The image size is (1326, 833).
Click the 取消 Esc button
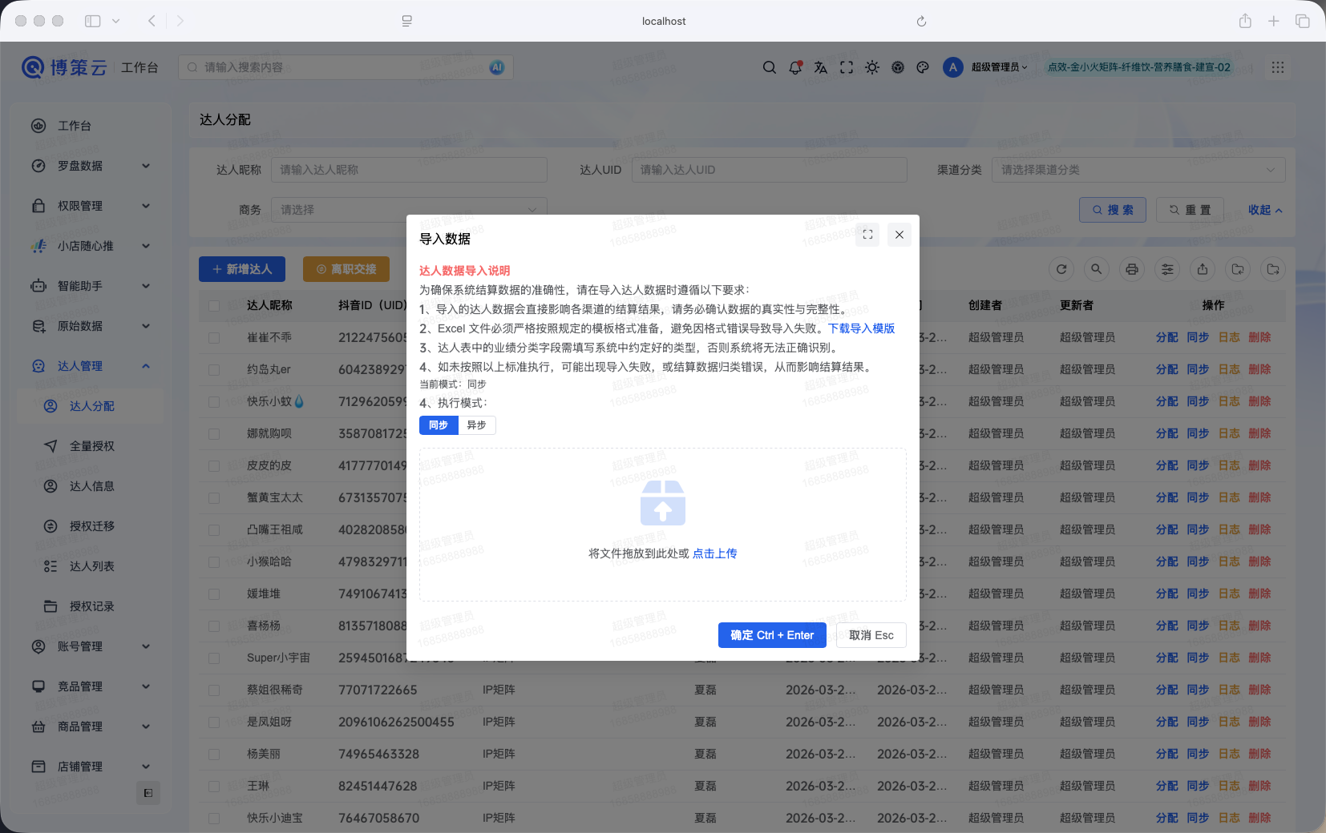click(x=871, y=635)
